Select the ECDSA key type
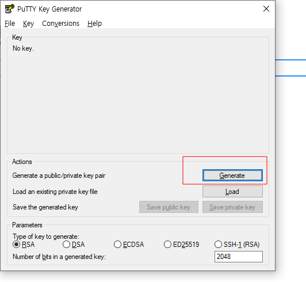This screenshot has width=306, height=282. click(129, 245)
